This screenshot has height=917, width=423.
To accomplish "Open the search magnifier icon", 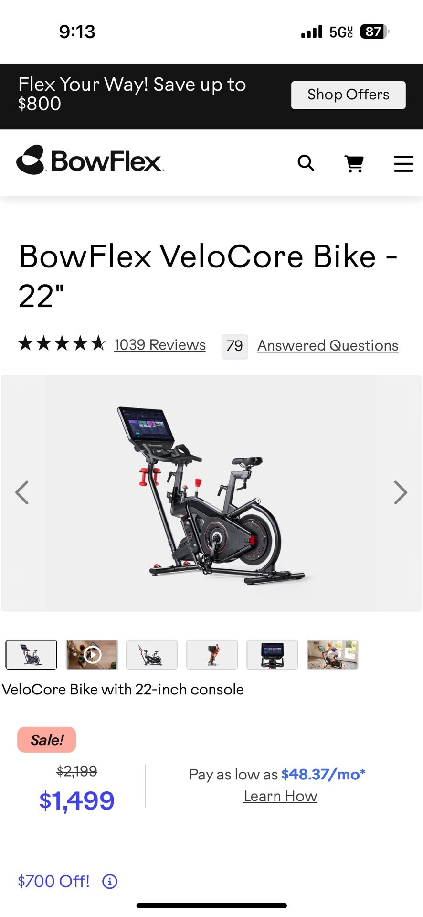I will [306, 163].
